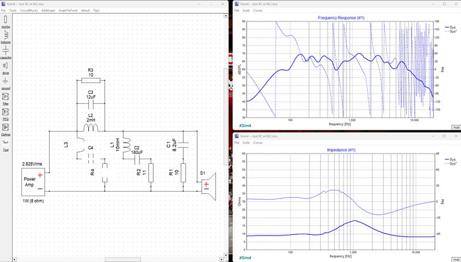461x262 pixels.
Task: Open the CircuitBlocks menu
Action: [x=29, y=10]
